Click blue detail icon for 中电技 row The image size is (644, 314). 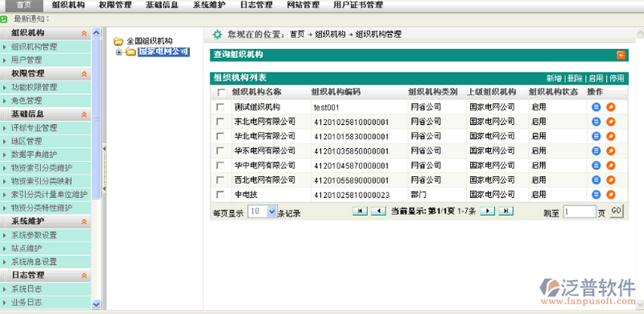tap(596, 195)
